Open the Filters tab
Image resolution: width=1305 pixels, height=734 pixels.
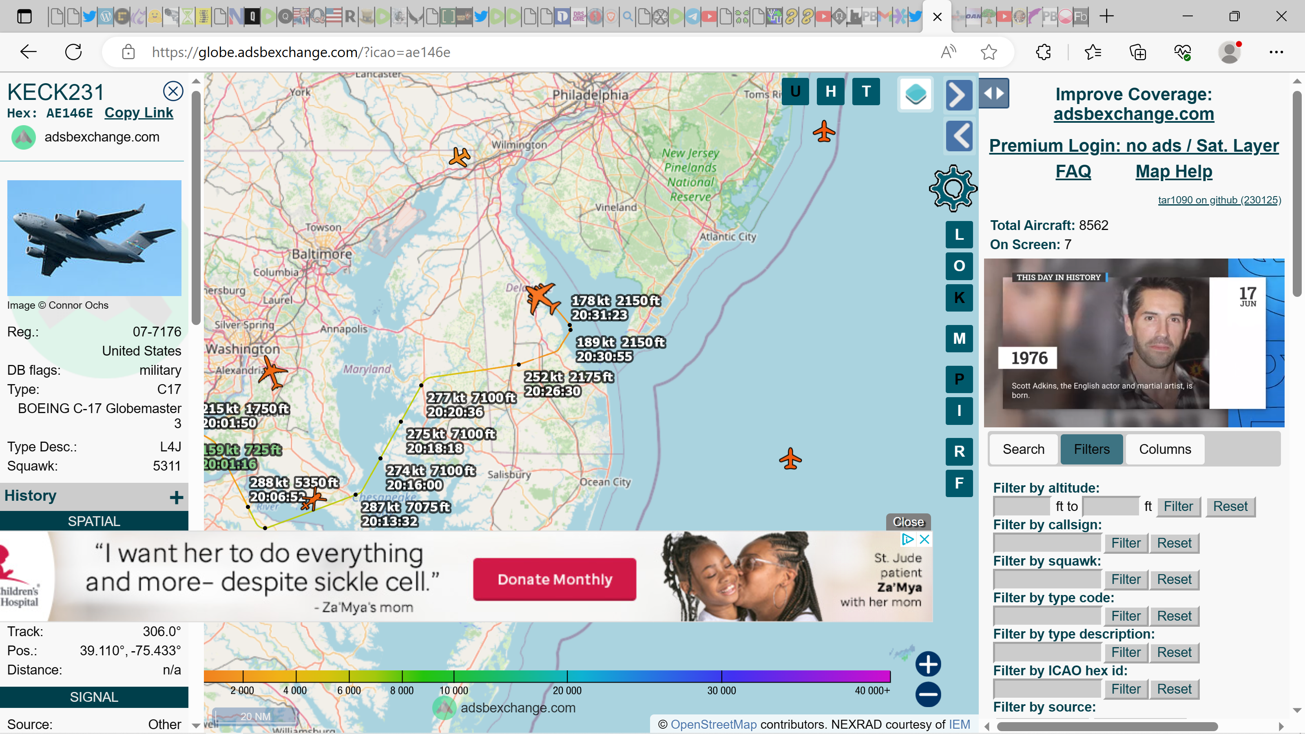click(x=1092, y=449)
